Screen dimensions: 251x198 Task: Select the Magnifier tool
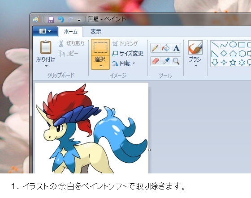[x=176, y=61]
